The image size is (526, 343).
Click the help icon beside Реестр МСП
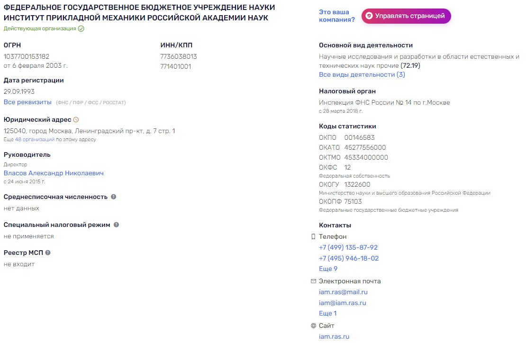click(48, 253)
